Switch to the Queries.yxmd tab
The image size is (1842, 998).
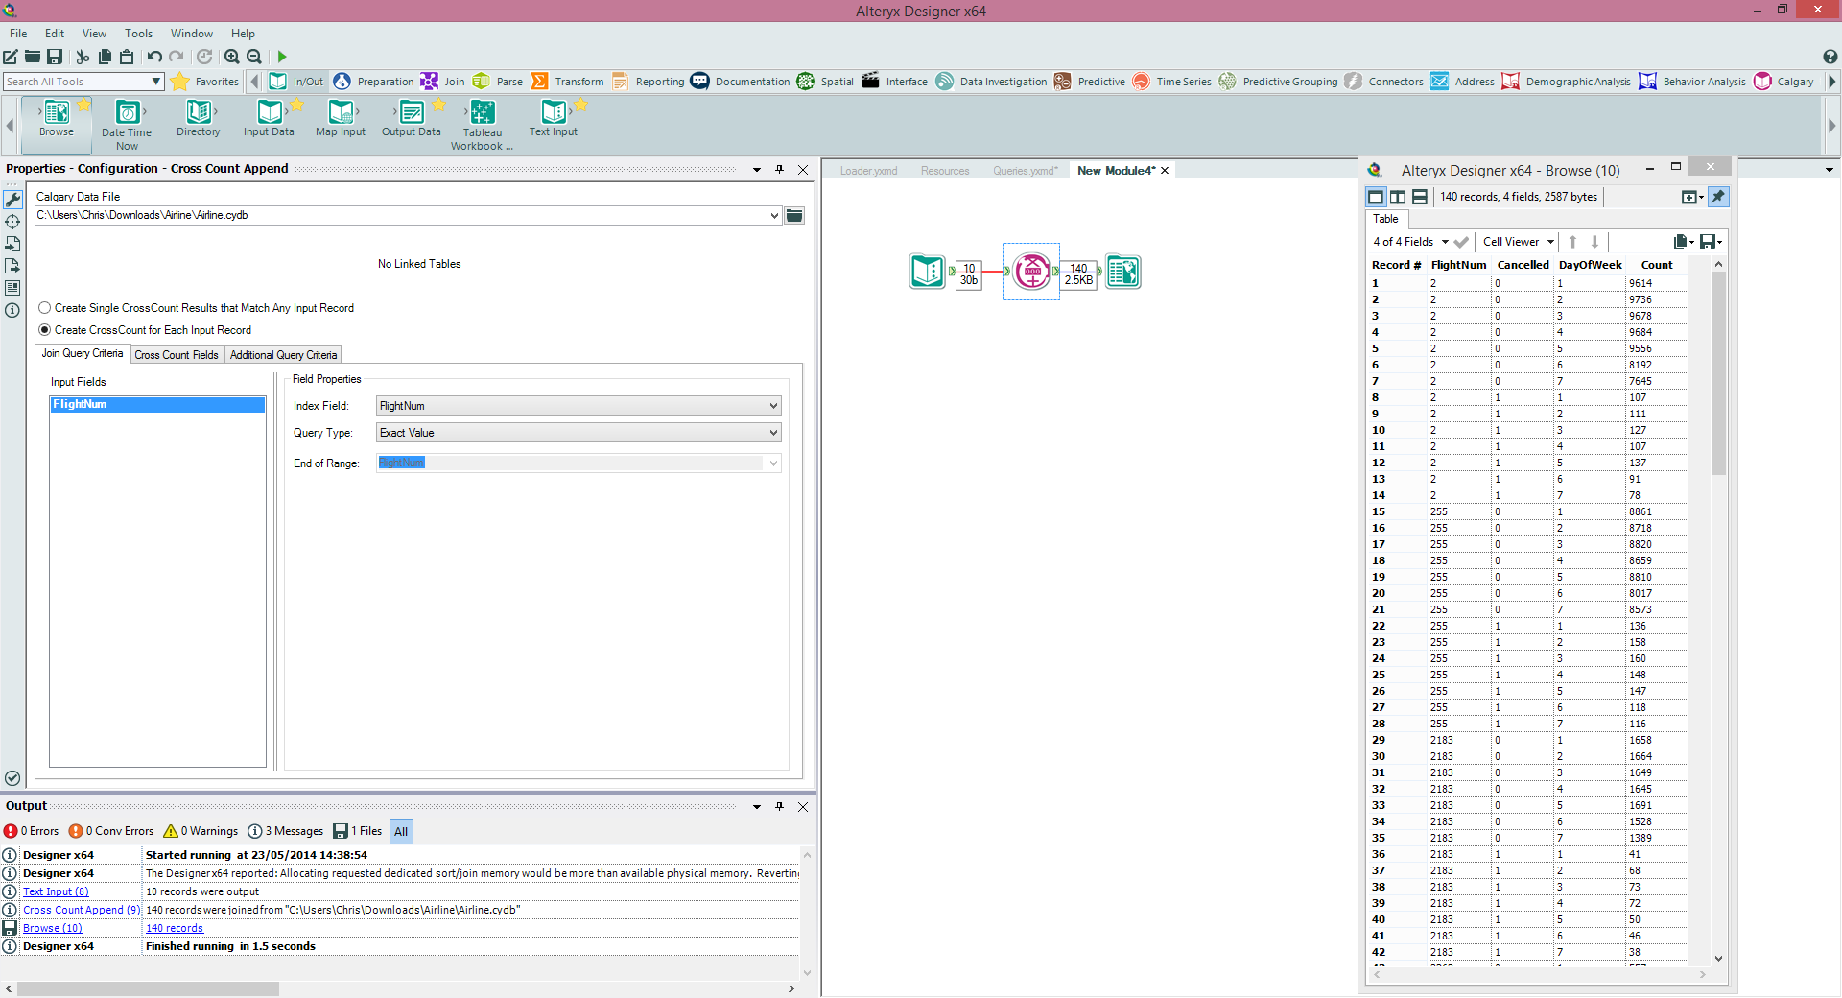tap(1025, 171)
